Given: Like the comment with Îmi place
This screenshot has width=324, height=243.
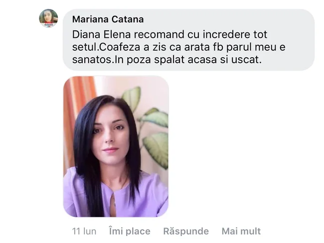Looking at the screenshot, I should click(130, 231).
